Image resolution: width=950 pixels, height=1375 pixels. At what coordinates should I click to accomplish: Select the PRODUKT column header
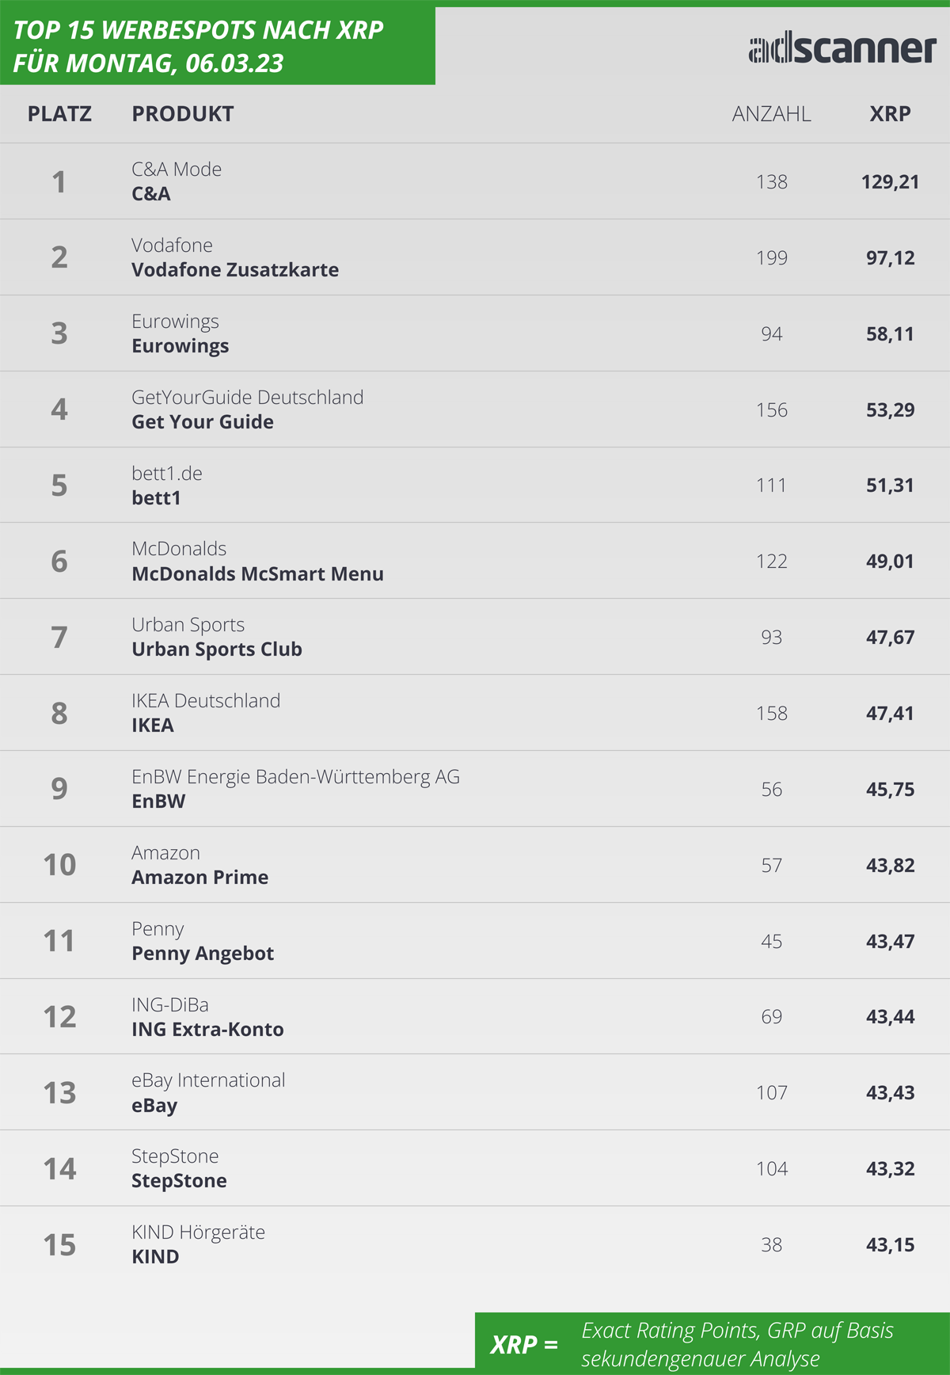click(183, 114)
